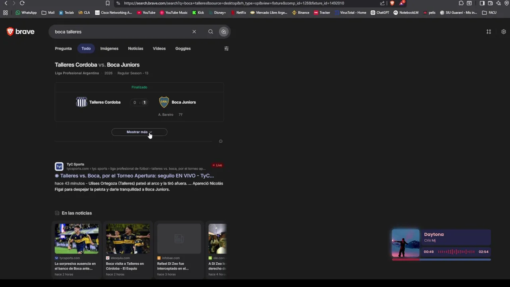Open the TyC Talleres vs. Boca live result

coord(137,176)
